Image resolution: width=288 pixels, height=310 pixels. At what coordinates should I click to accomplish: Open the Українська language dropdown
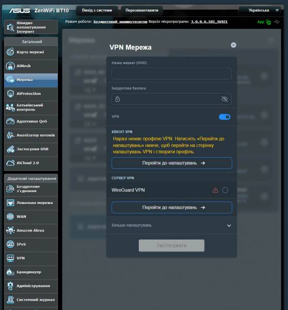click(260, 10)
